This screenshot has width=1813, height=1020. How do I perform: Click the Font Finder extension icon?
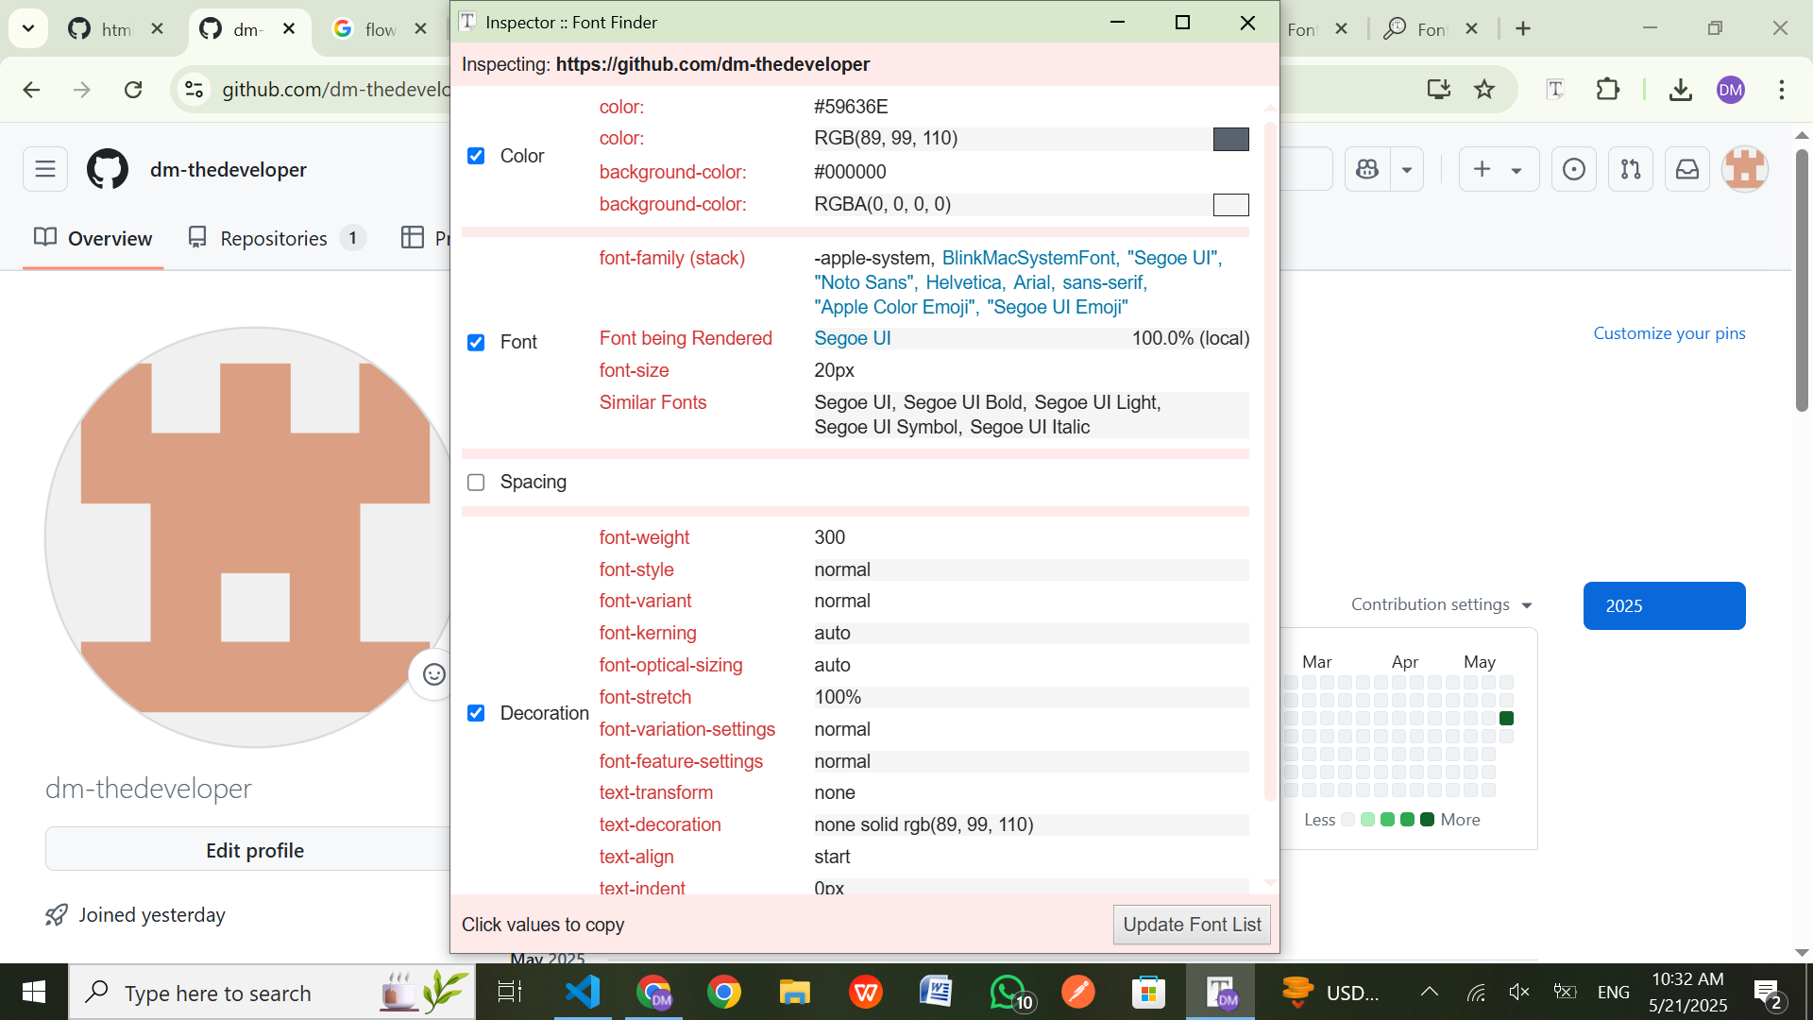(1555, 90)
